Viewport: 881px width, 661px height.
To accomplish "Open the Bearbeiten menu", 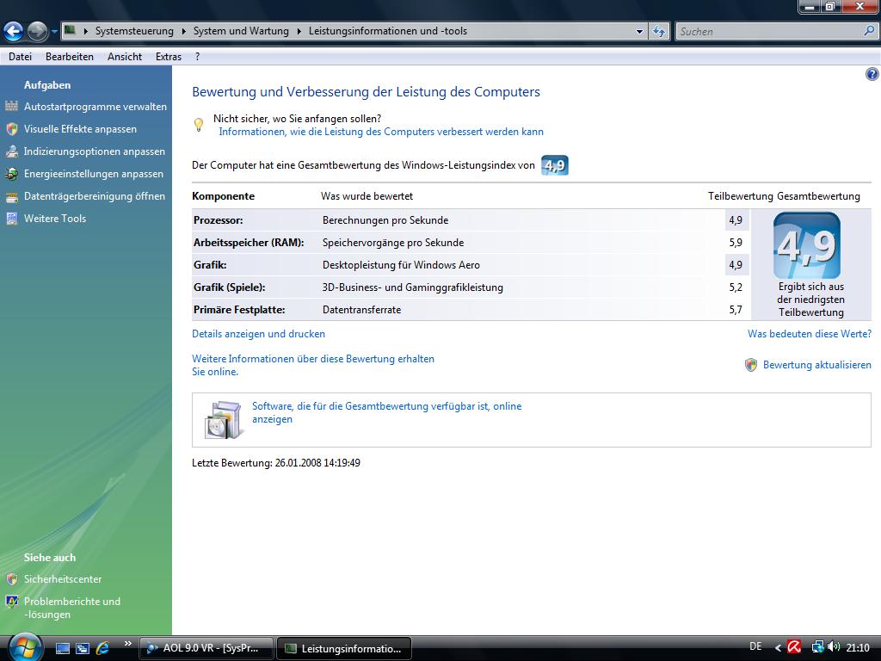I will tap(70, 57).
